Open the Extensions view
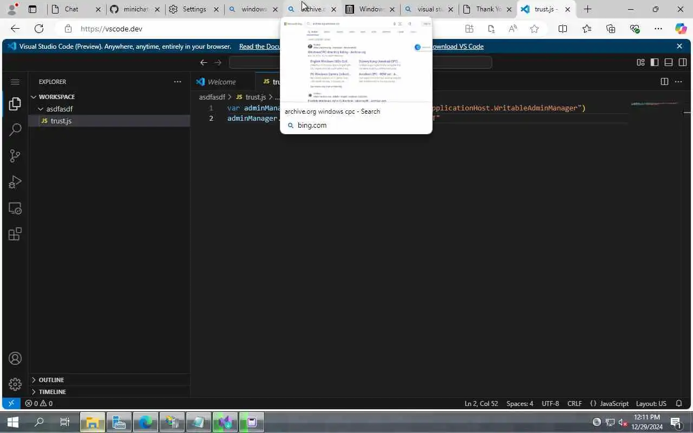 point(15,234)
